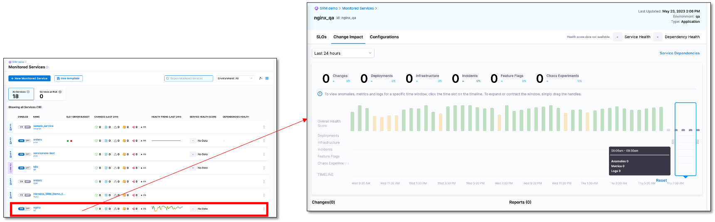Switch to graph view icon
Screen dimensions: 715x222
(x=261, y=78)
